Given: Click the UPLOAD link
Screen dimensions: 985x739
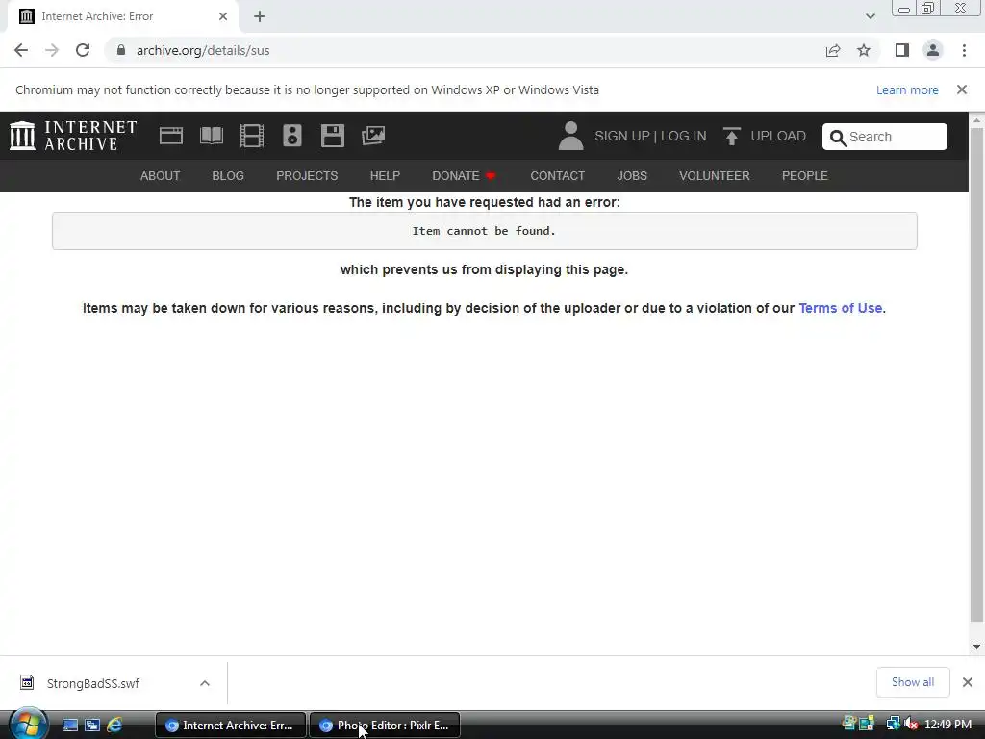Looking at the screenshot, I should tap(777, 136).
